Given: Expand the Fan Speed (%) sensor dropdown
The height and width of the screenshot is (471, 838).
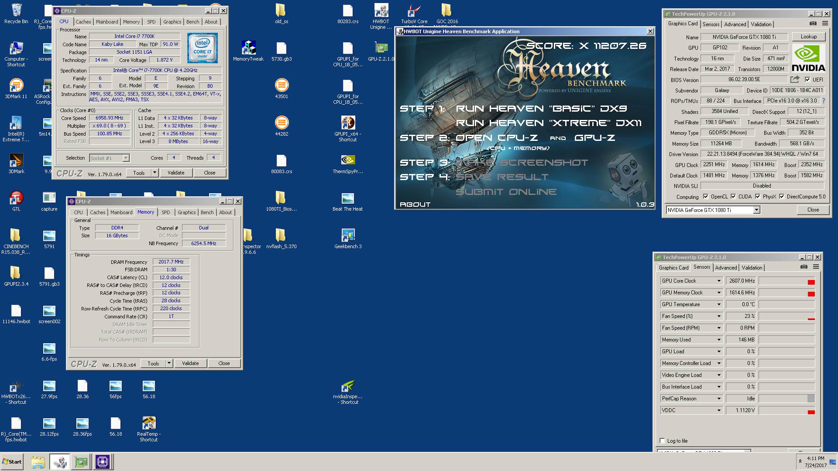Looking at the screenshot, I should pos(719,316).
